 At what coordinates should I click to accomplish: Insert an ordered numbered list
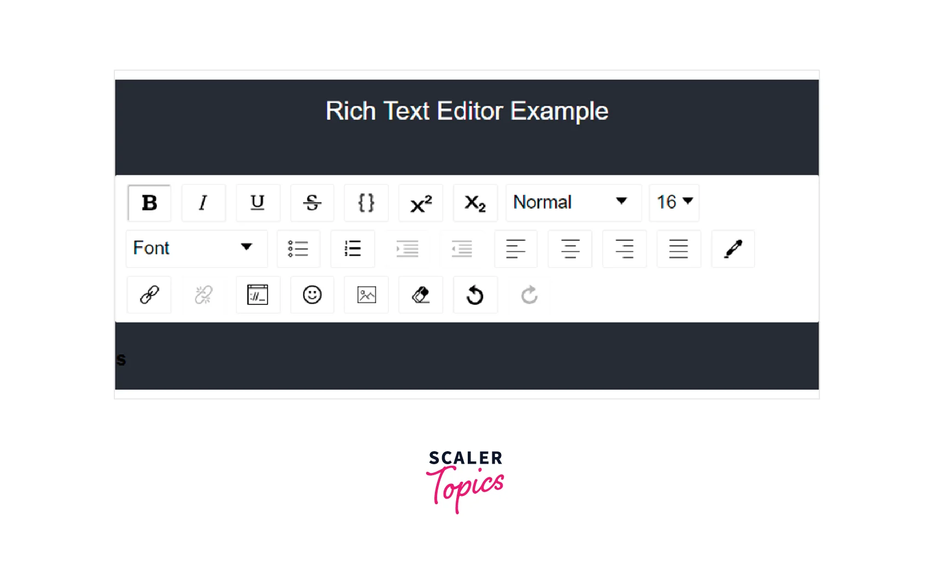pyautogui.click(x=353, y=249)
